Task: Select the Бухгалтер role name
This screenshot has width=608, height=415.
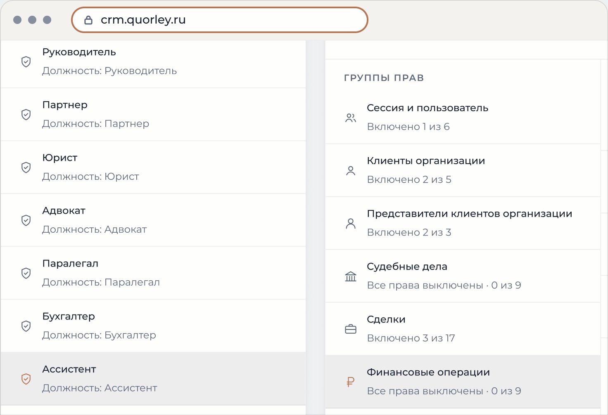Action: (69, 317)
